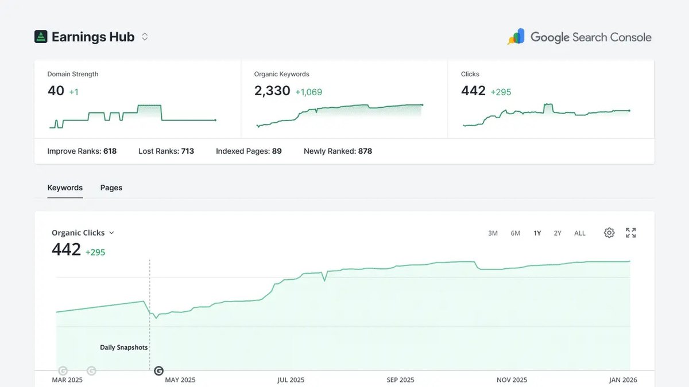Select the 1Y time range
Screen dimensions: 689x387
[x=537, y=233]
